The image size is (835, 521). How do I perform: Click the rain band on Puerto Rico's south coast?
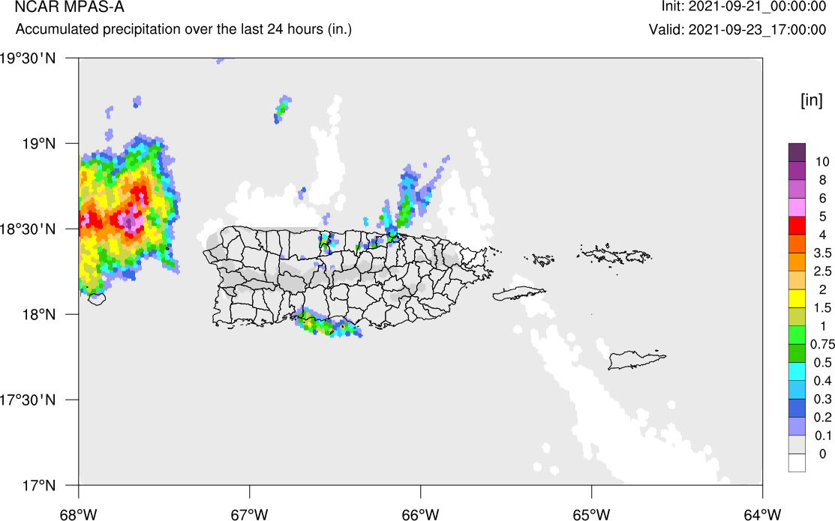click(x=329, y=323)
